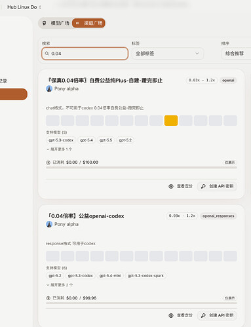Expand 展开更多 2 个 models
The width and height of the screenshot is (251, 327).
[60, 285]
